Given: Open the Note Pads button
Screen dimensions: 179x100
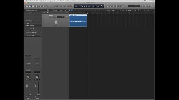Looking at the screenshot, I should pos(145,6).
